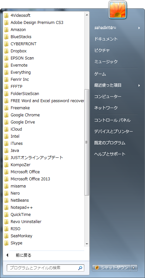Open the Freemake folder icon

pyautogui.click(x=6, y=108)
